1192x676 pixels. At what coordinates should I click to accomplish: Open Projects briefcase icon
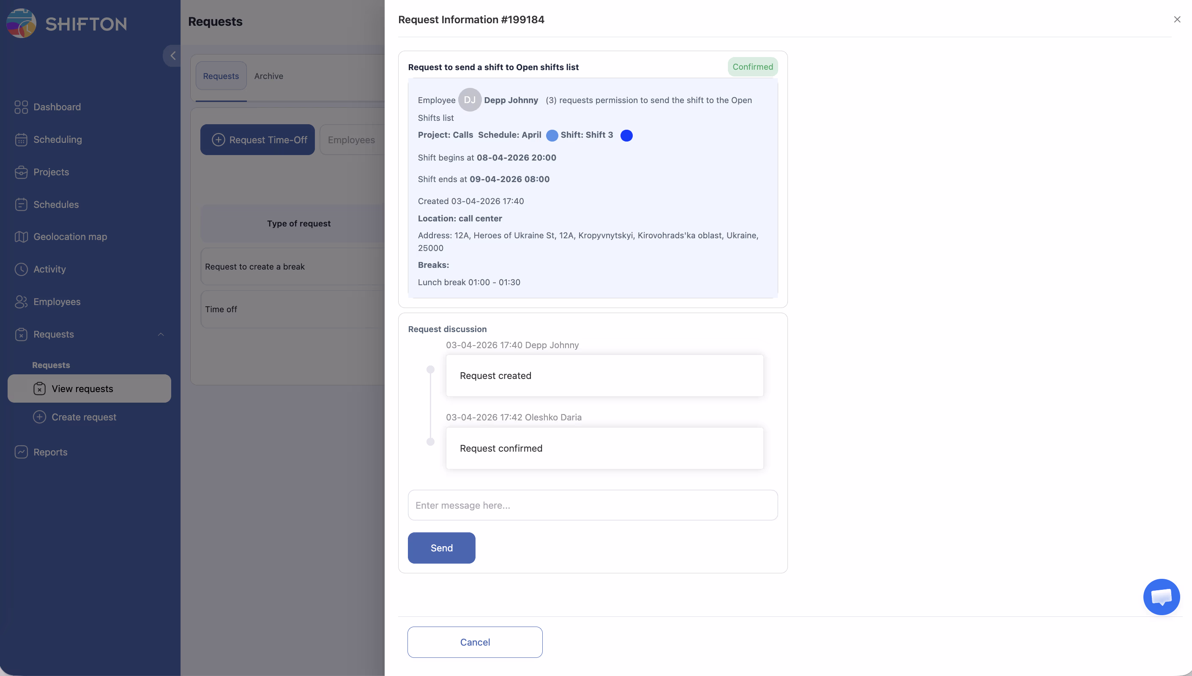21,172
